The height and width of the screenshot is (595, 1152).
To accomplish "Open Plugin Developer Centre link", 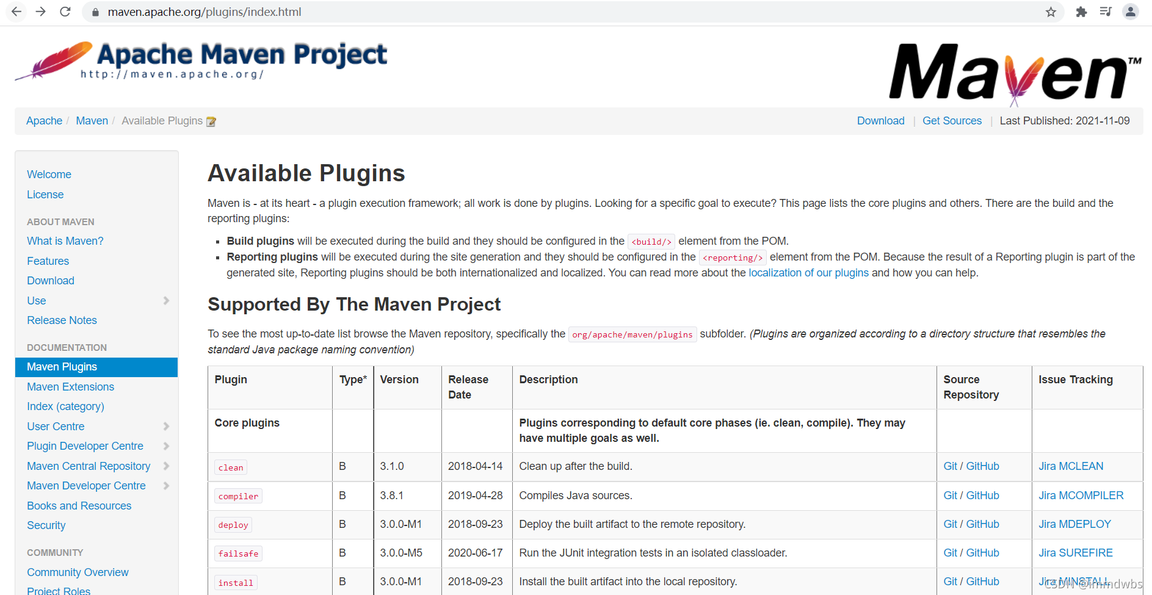I will (x=85, y=446).
